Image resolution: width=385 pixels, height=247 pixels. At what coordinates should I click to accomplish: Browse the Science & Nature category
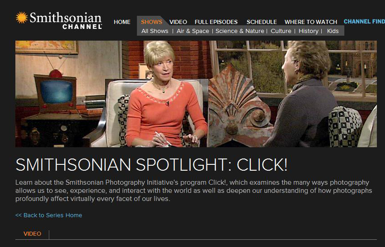click(239, 31)
